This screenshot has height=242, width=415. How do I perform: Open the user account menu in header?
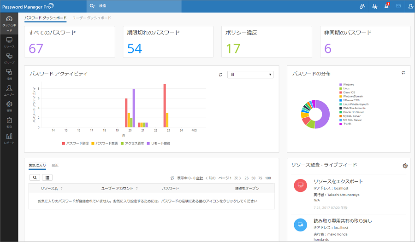[410, 6]
